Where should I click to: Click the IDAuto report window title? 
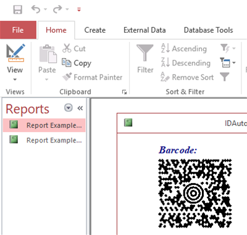point(236,123)
